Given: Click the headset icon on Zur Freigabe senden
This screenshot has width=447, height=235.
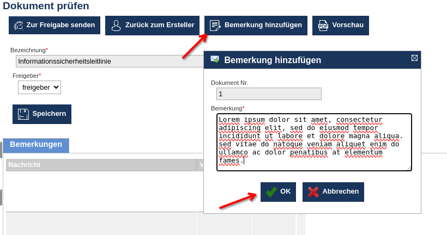Looking at the screenshot, I should click(x=19, y=25).
